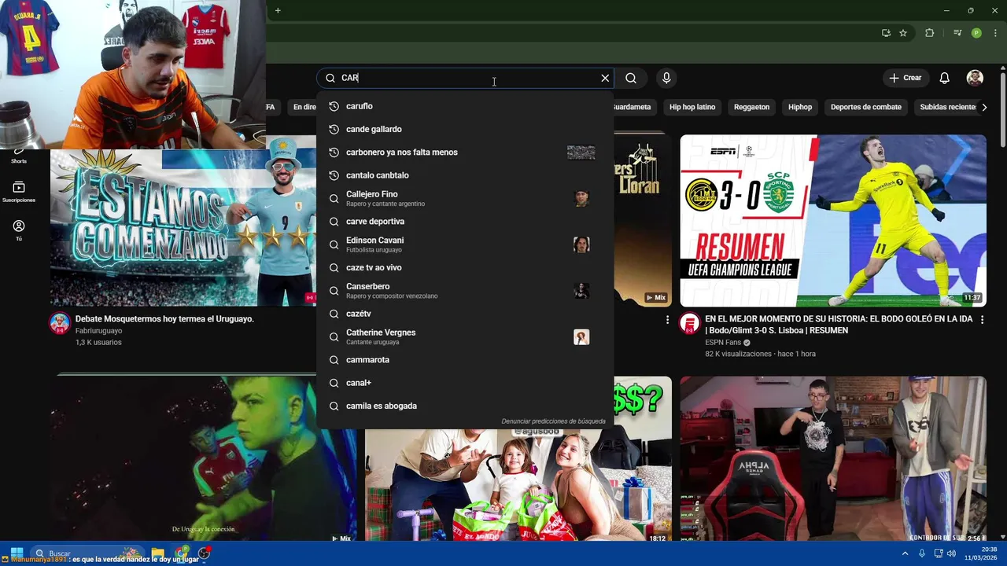
Task: Expand the system tray hidden icons chevron
Action: (x=906, y=553)
